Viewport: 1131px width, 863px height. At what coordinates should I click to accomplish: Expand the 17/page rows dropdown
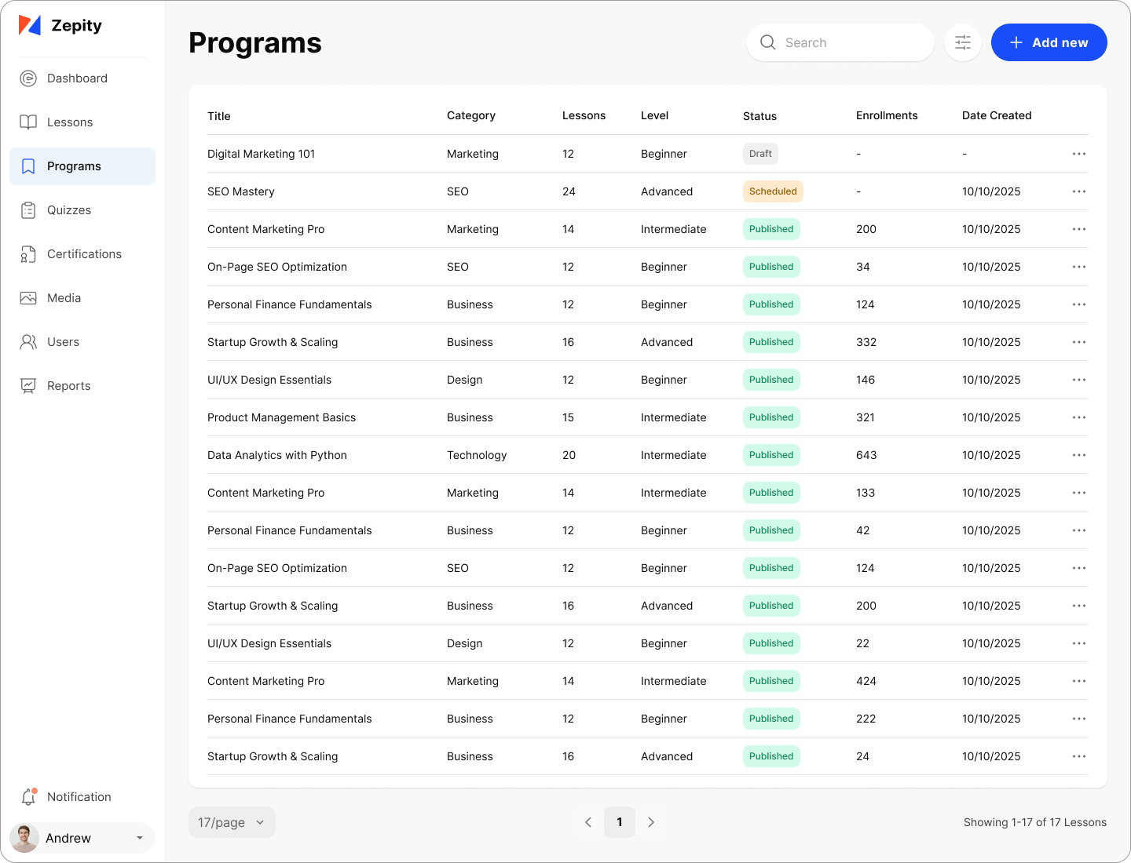(232, 822)
